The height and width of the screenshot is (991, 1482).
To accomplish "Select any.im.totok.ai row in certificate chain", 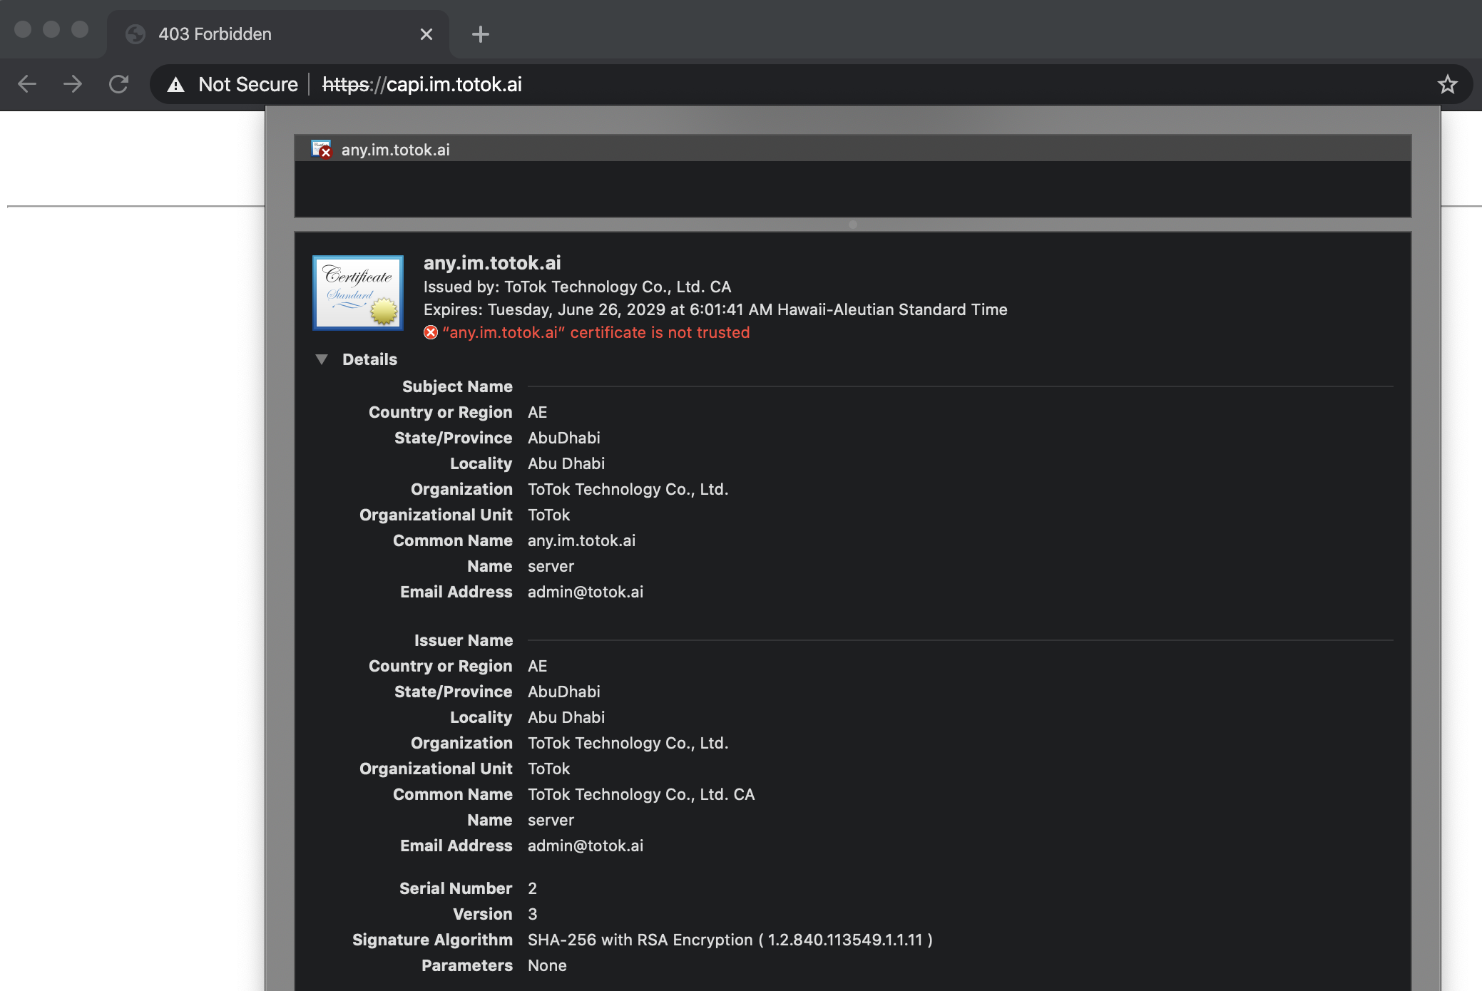I will [852, 149].
